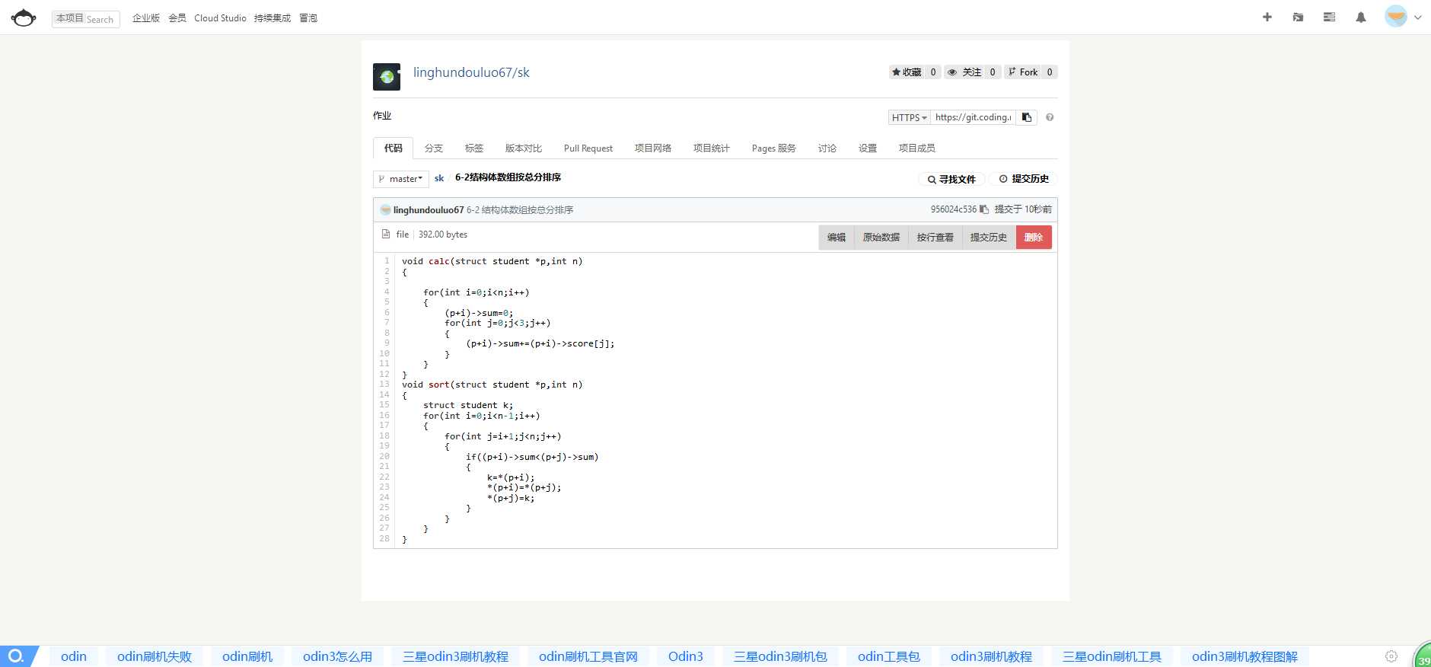The image size is (1431, 667).
Task: Select the 代码 tab
Action: tap(393, 148)
